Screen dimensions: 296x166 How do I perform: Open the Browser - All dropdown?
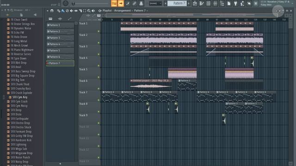point(22,10)
